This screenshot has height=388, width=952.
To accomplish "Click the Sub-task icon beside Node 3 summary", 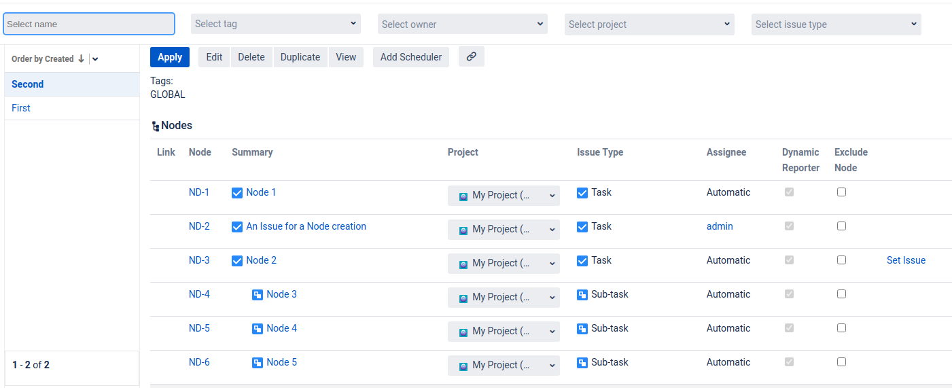I will coord(258,295).
